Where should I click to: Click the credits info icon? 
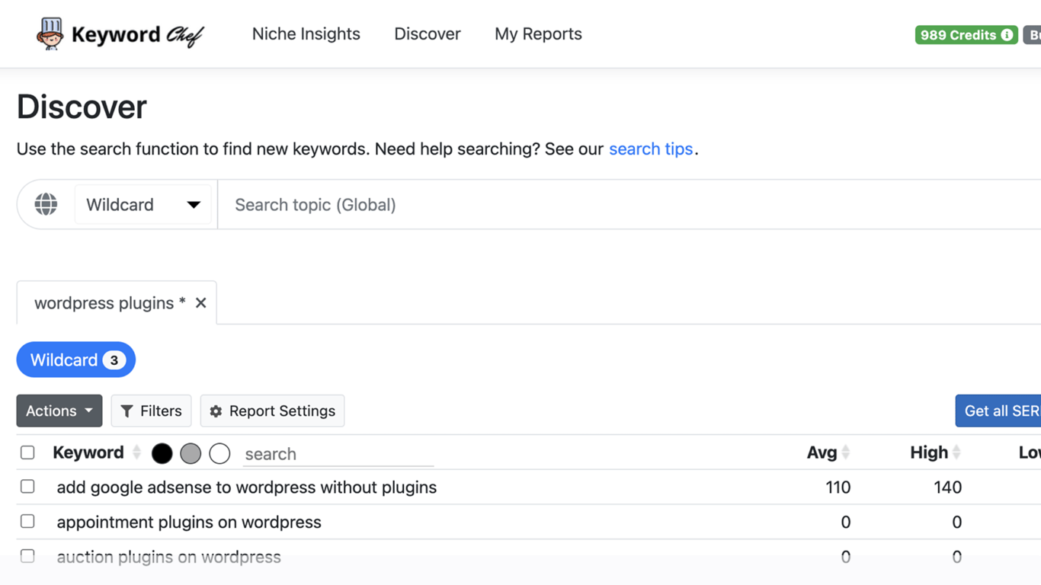coord(1007,35)
